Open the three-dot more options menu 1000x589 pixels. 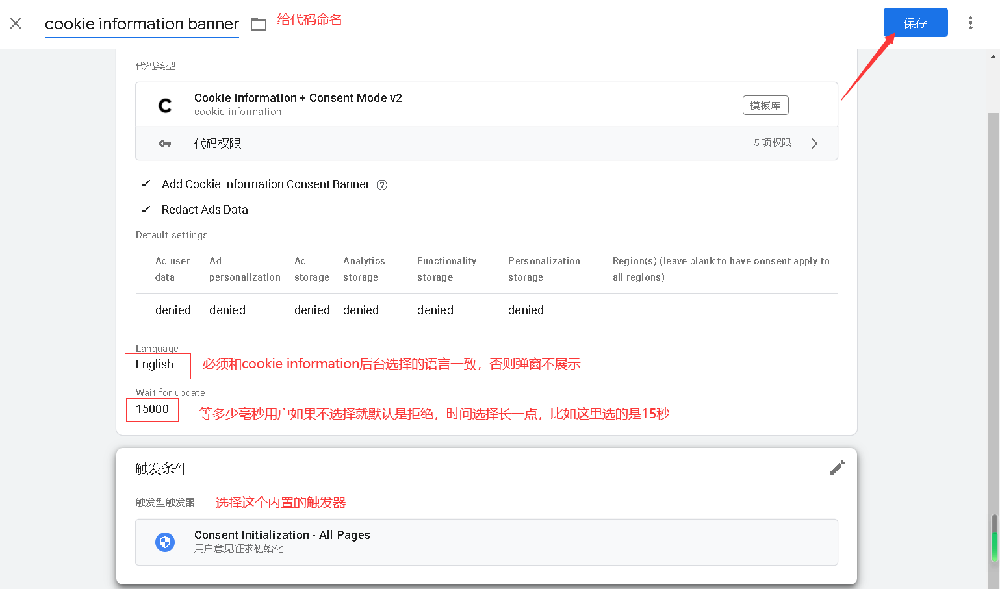click(970, 23)
